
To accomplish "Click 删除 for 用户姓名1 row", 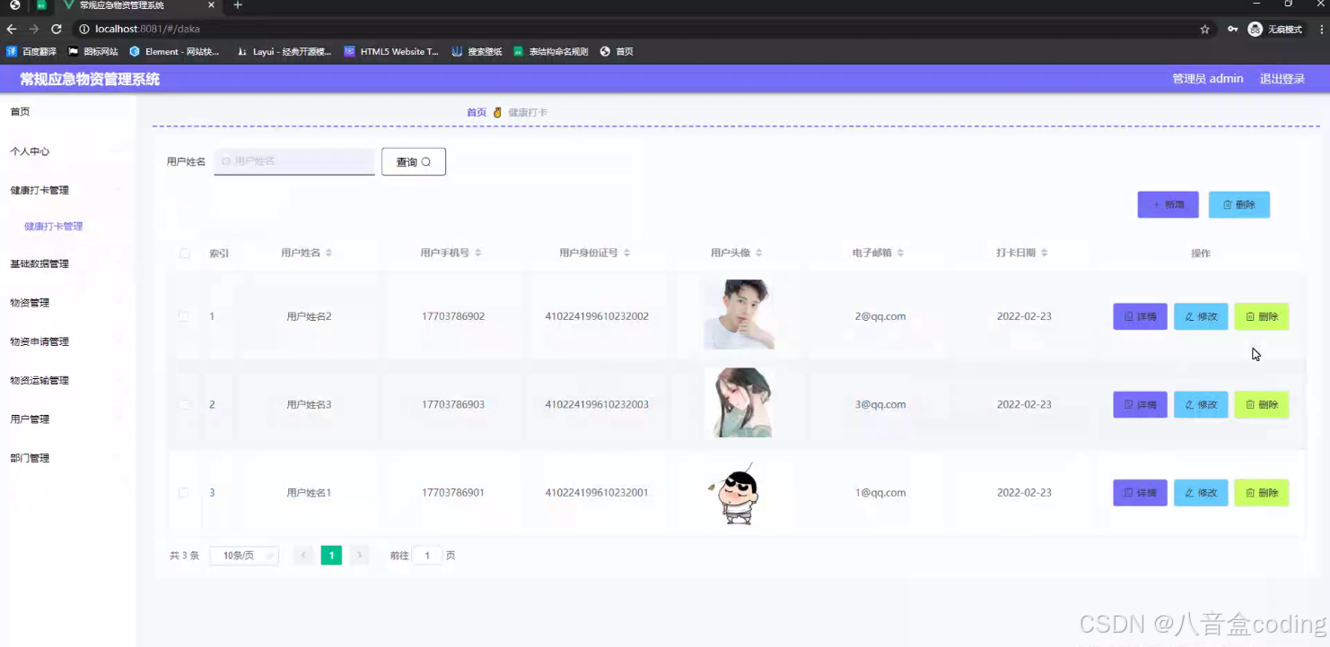I will [1262, 493].
